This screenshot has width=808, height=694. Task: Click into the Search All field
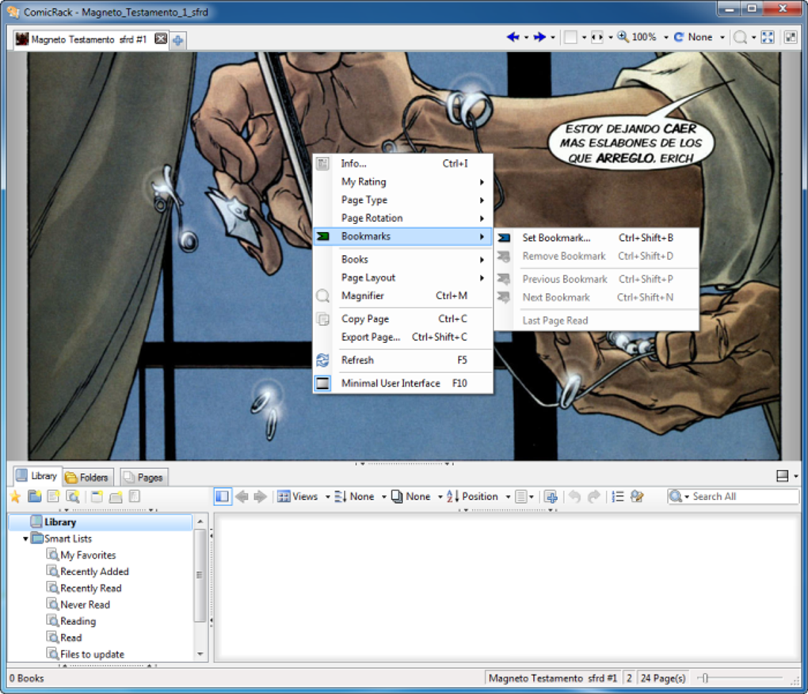click(x=745, y=497)
